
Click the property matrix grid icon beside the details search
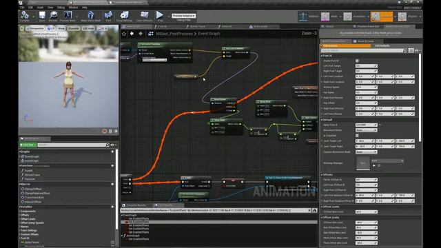pyautogui.click(x=411, y=50)
